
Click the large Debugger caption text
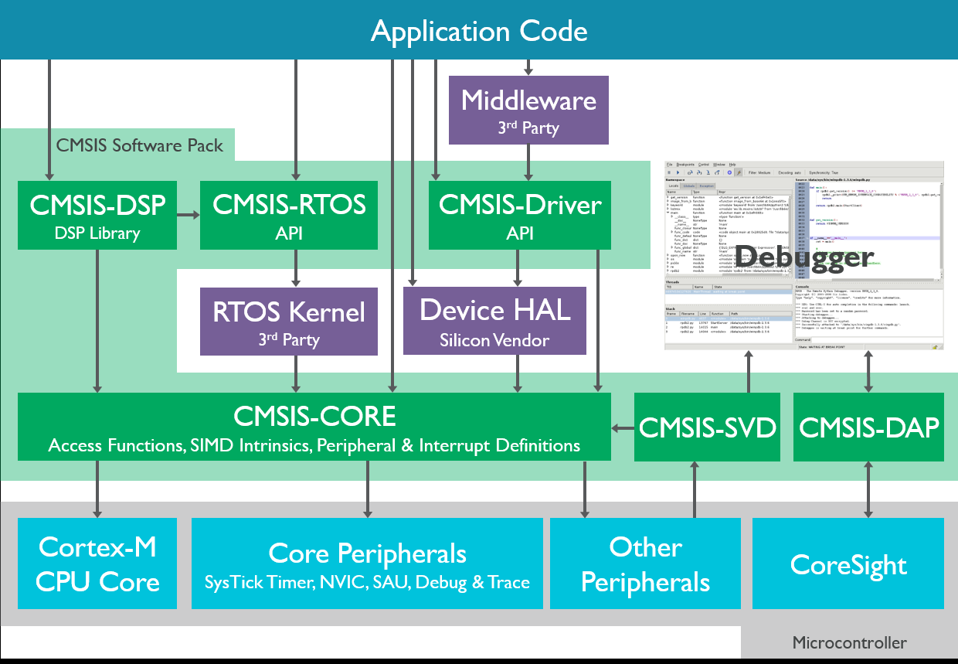click(x=803, y=258)
